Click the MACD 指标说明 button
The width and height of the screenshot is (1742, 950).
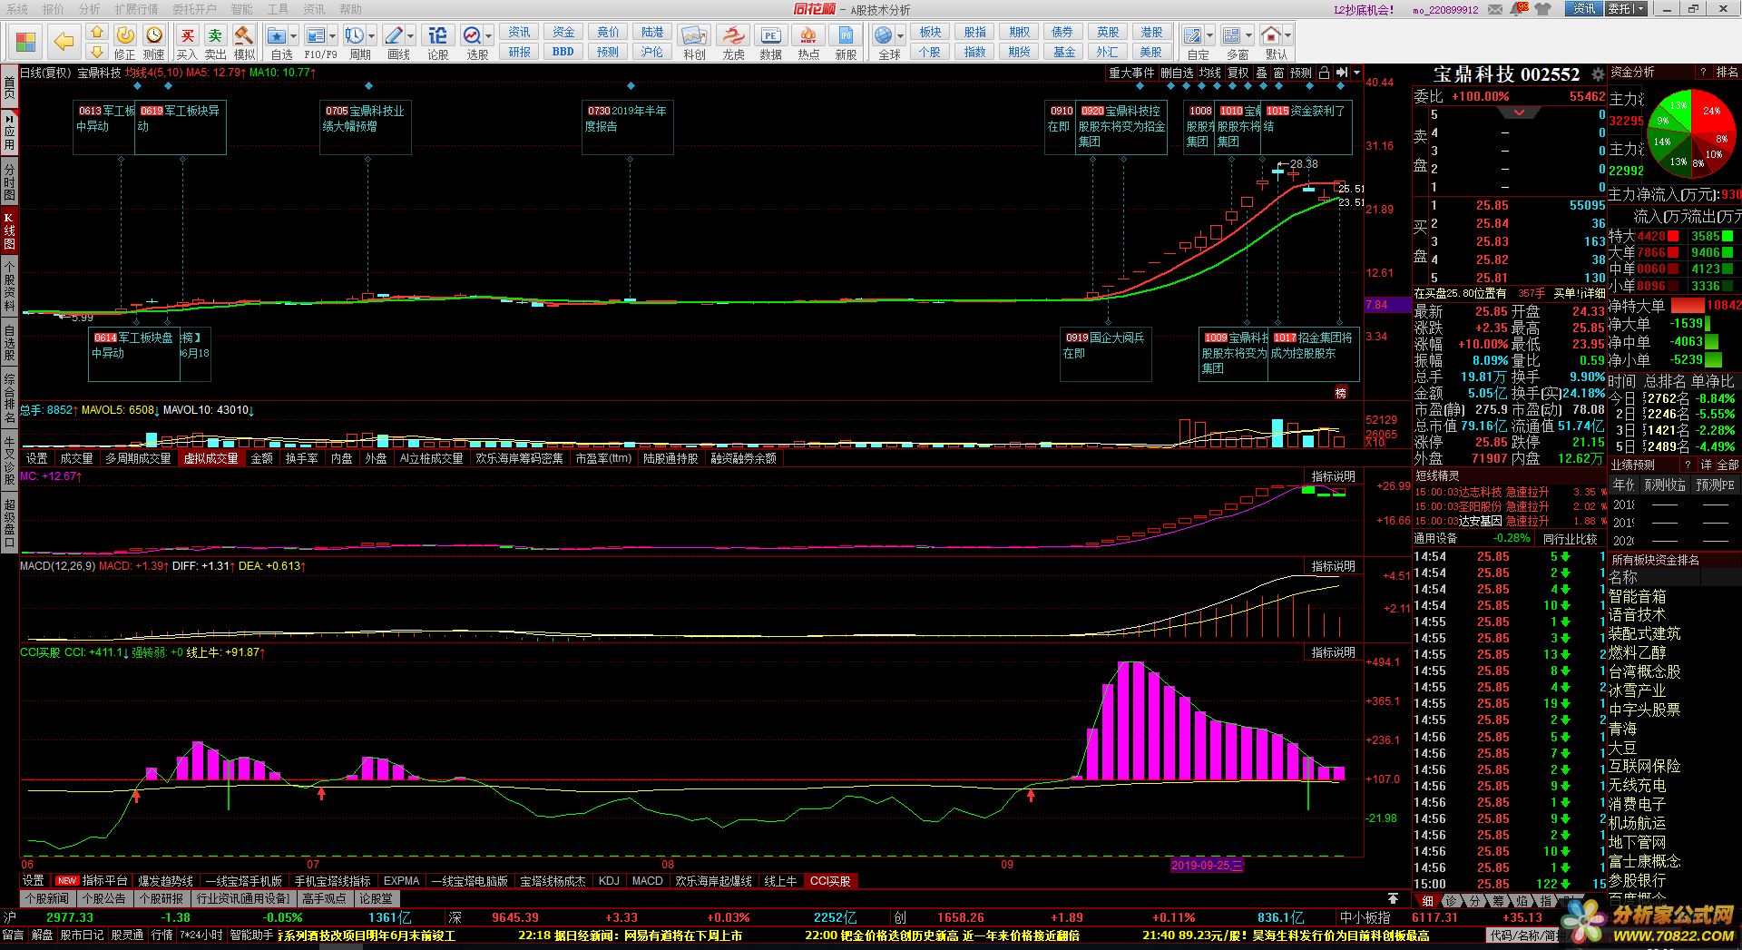pos(1333,566)
